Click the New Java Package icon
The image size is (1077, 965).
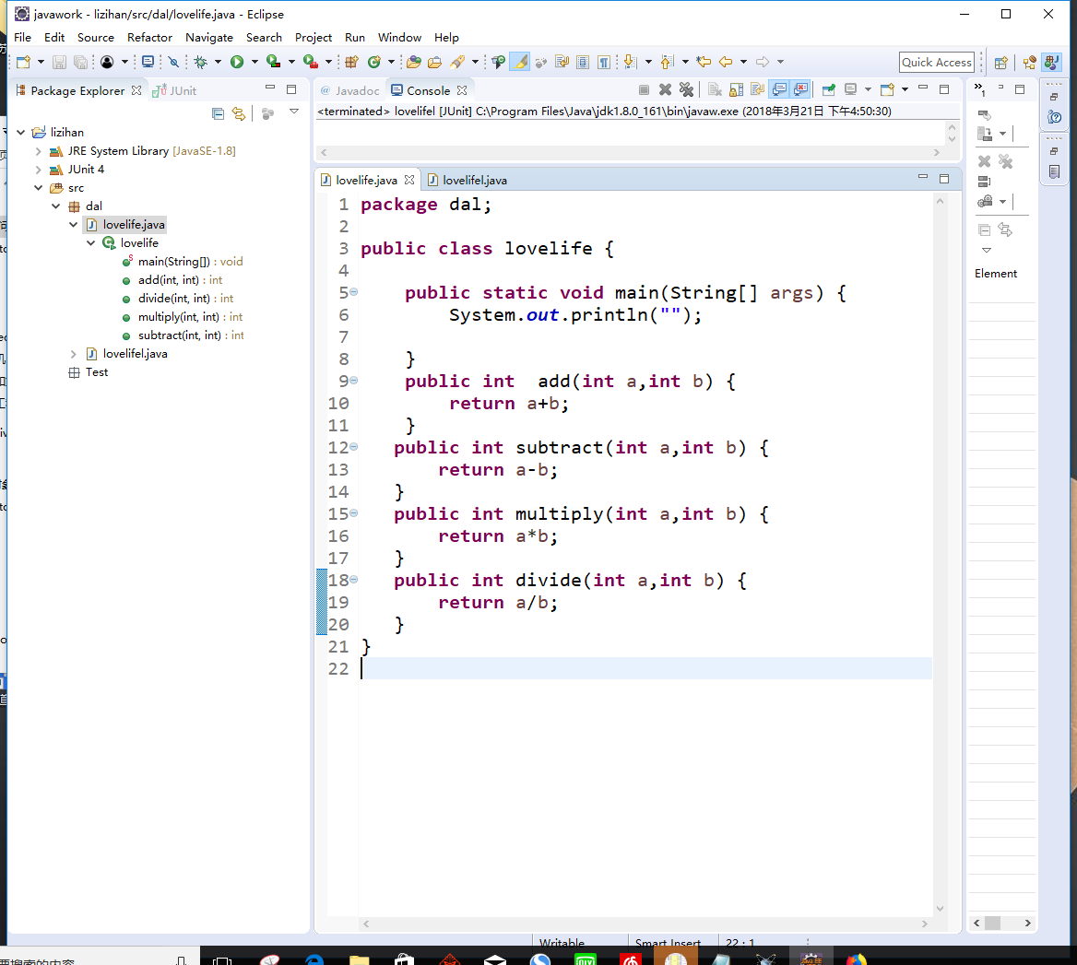pyautogui.click(x=351, y=62)
